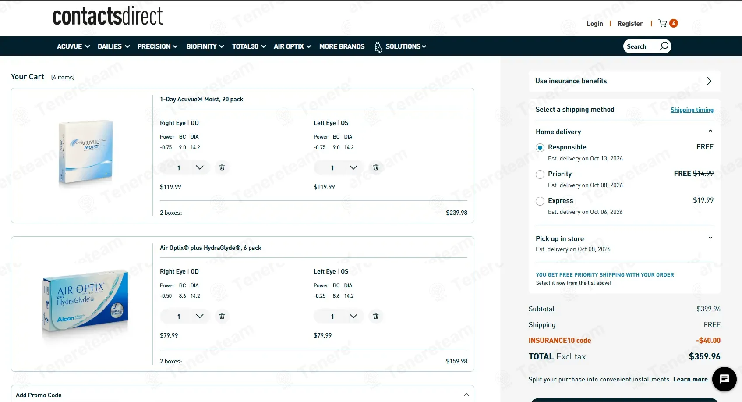Go to MORE BRANDS
The width and height of the screenshot is (742, 402).
[x=342, y=46]
